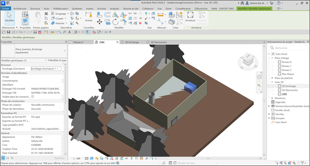Open the Architecture ribbon tab

[20, 8]
